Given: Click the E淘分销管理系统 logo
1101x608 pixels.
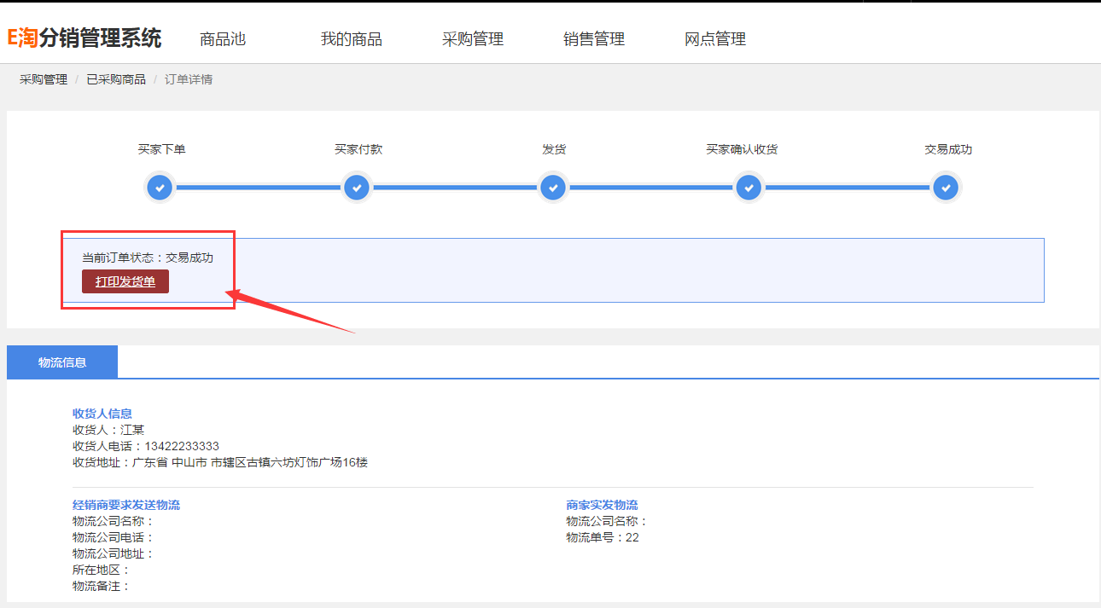Looking at the screenshot, I should click(84, 38).
